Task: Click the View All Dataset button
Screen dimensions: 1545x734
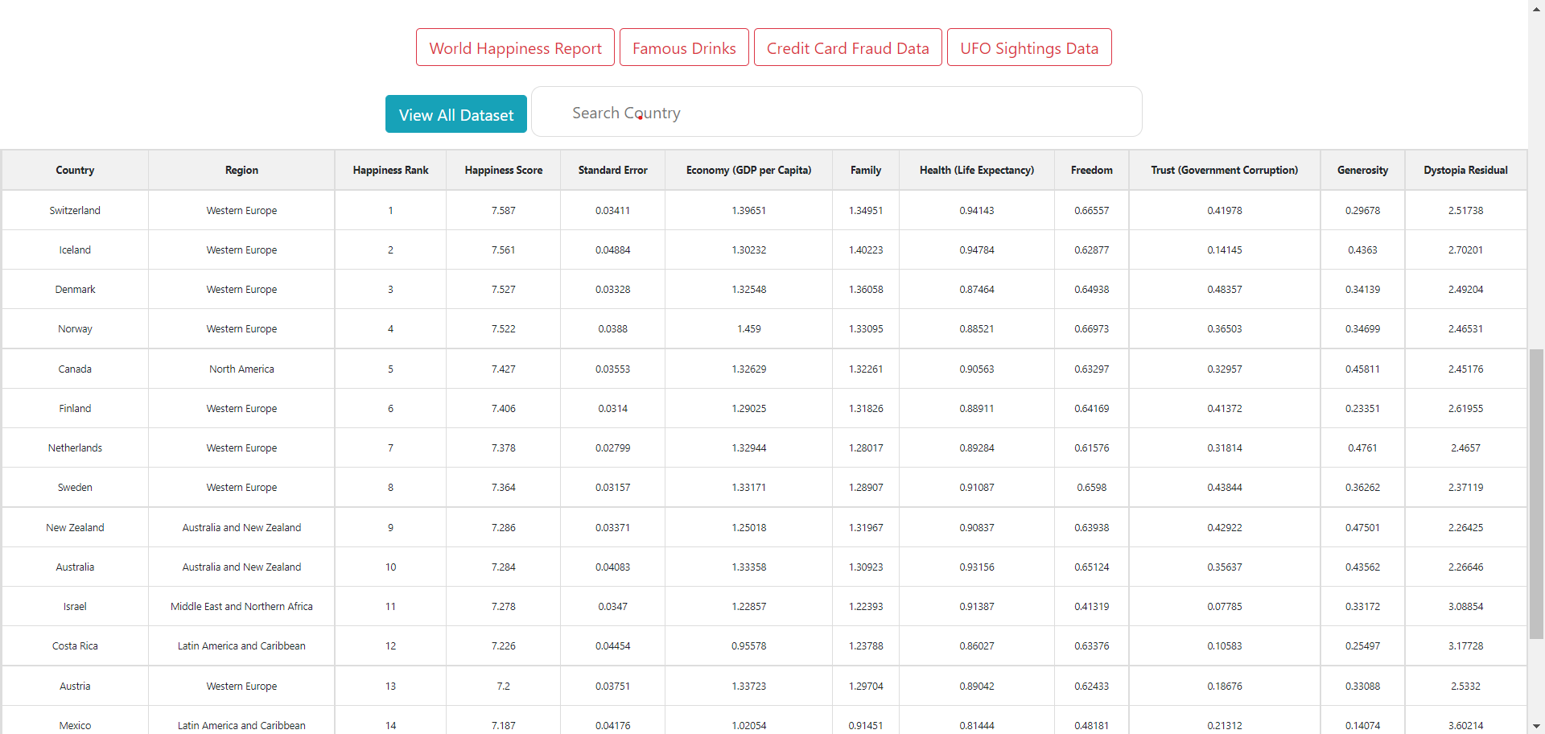Action: point(456,114)
